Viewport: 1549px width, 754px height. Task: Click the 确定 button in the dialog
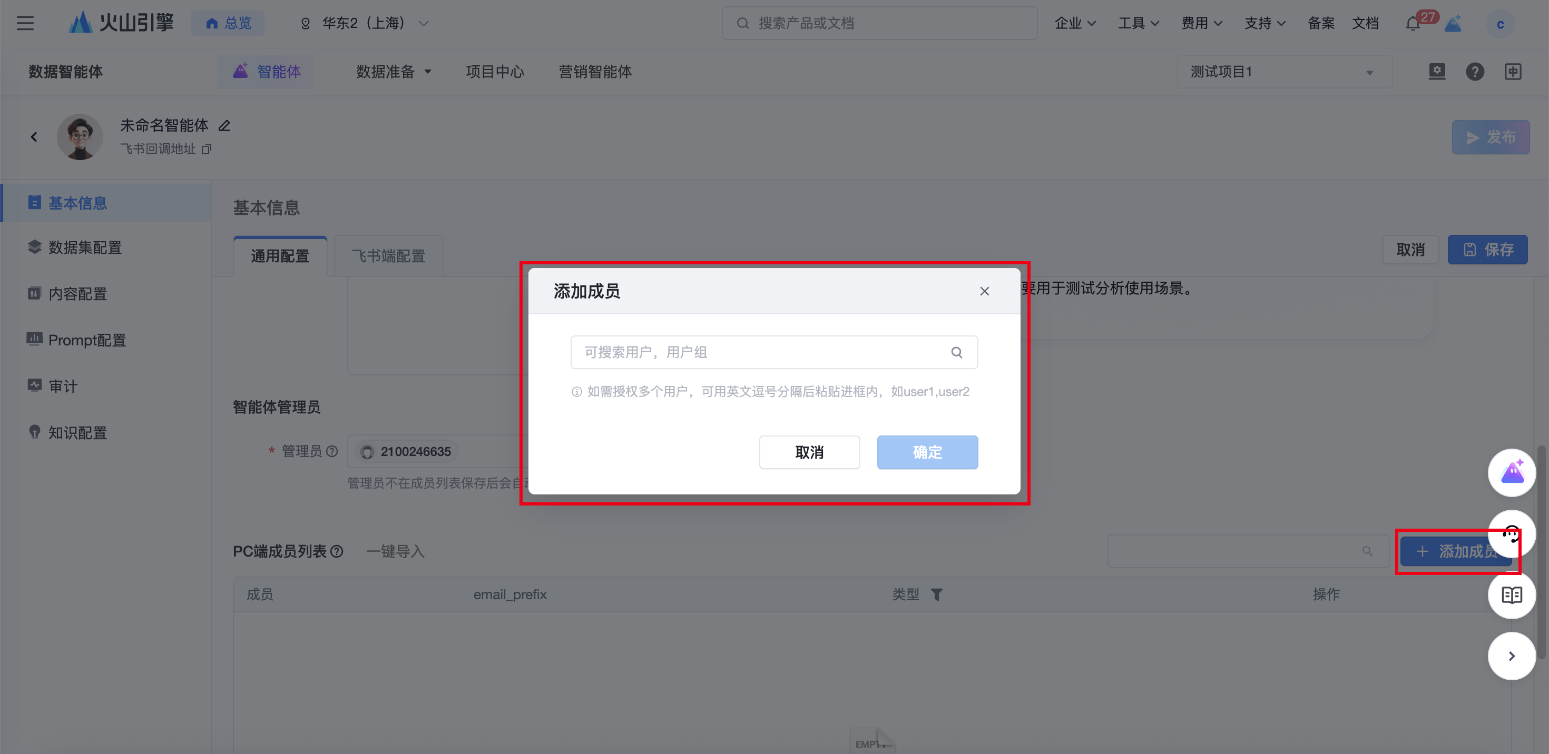[x=927, y=452]
